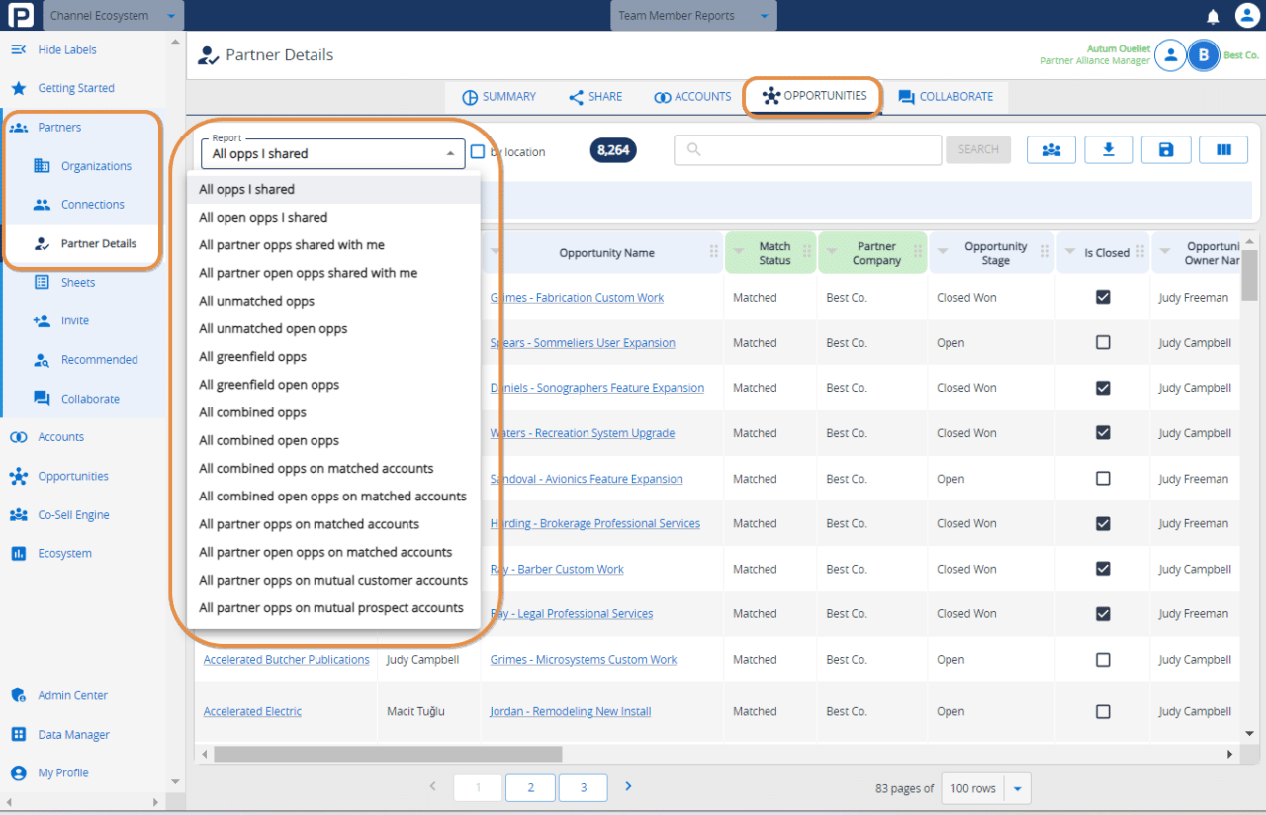Change rows per page with 100 rows dropdown
Screen dimensions: 1266x815
point(985,787)
